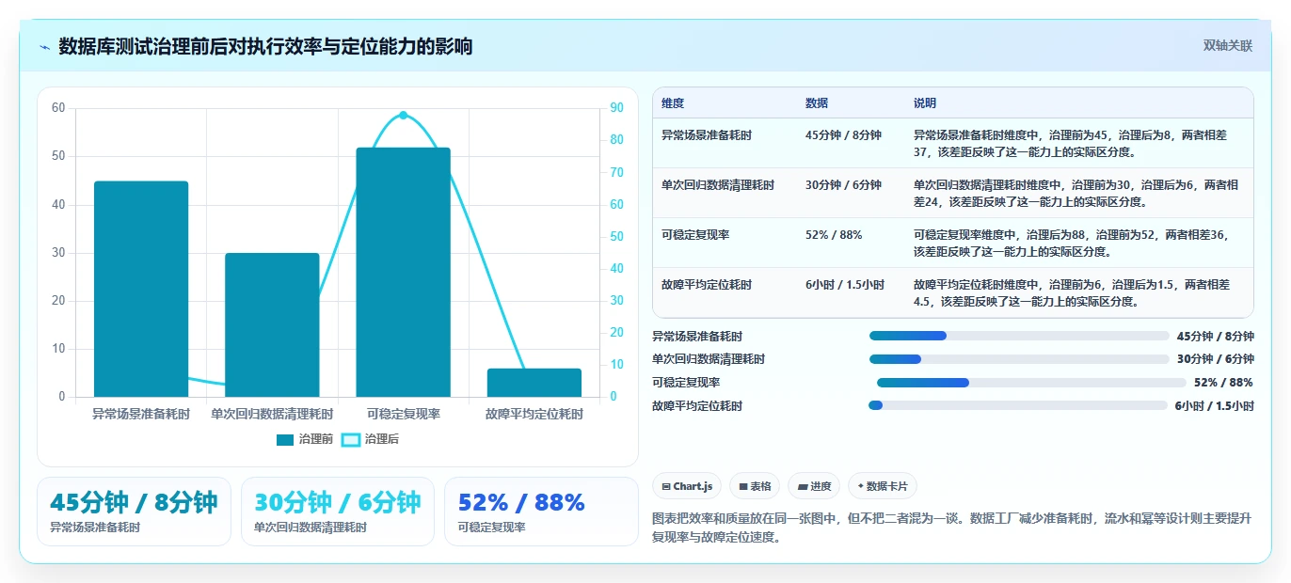Click the 故障平均定位耗时 progress bar
1291x583 pixels.
click(1017, 406)
